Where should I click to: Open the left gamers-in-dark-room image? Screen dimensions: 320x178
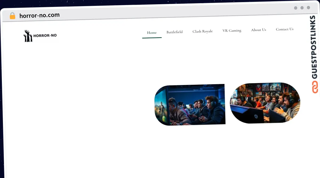pyautogui.click(x=190, y=105)
